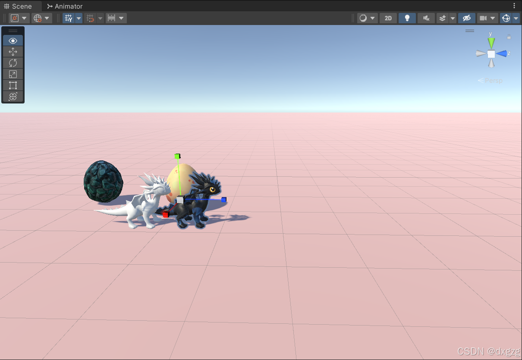Select the Scale tool
The height and width of the screenshot is (360, 522).
pyautogui.click(x=13, y=74)
